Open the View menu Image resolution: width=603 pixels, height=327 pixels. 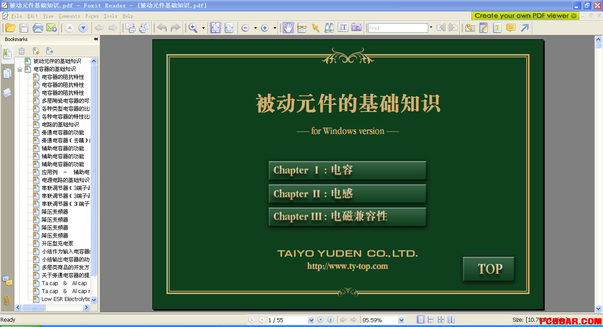48,16
